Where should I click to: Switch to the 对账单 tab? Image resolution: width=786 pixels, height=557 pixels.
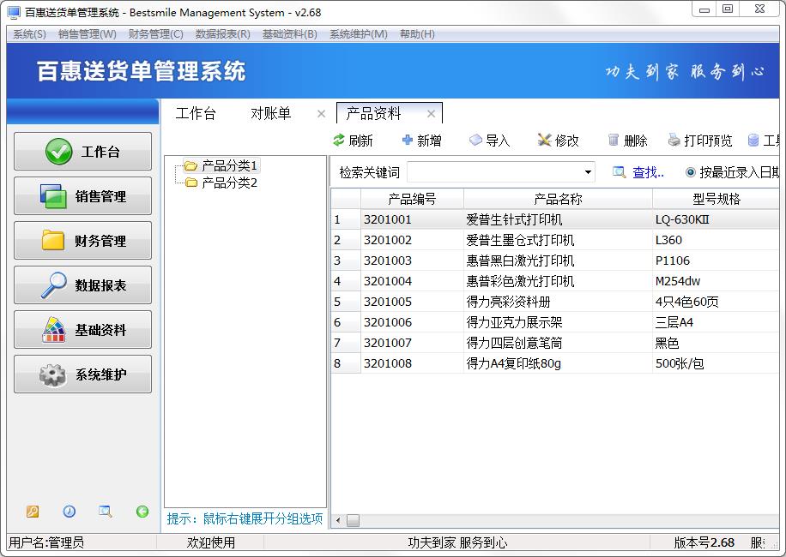coord(270,113)
